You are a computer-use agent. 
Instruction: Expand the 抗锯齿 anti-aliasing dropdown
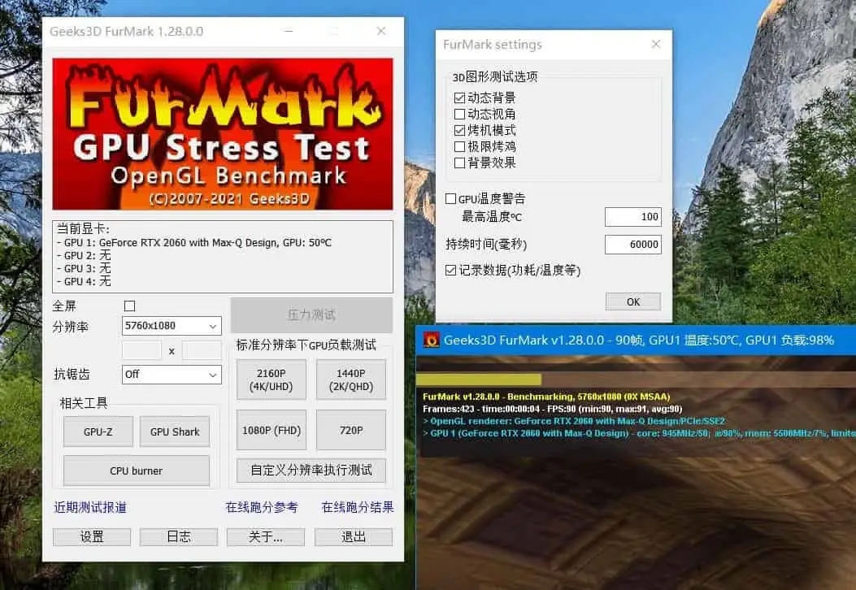tap(172, 375)
